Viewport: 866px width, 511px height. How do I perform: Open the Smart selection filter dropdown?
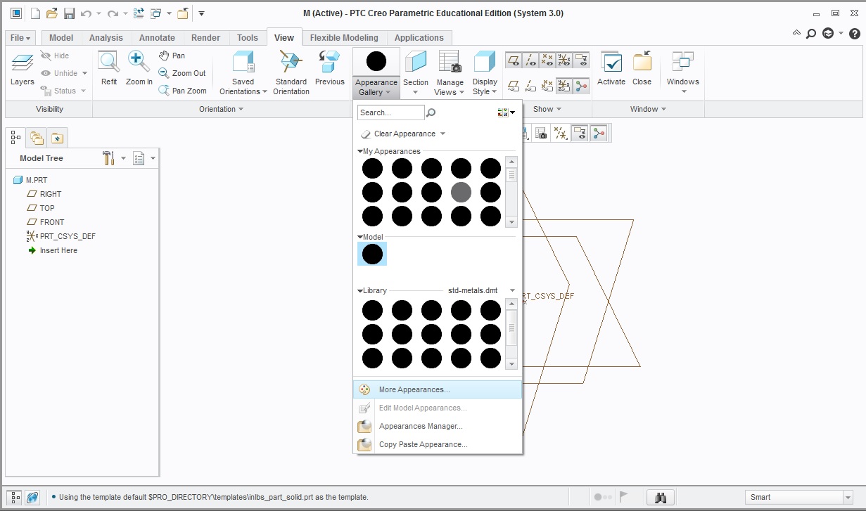click(848, 497)
